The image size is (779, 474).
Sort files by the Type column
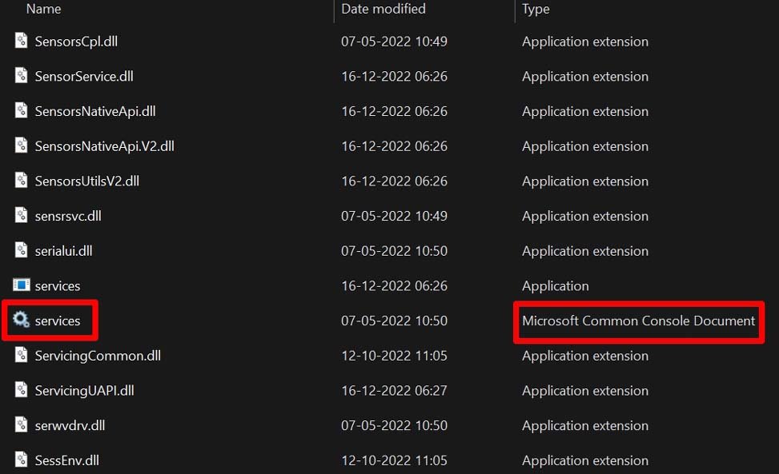535,9
